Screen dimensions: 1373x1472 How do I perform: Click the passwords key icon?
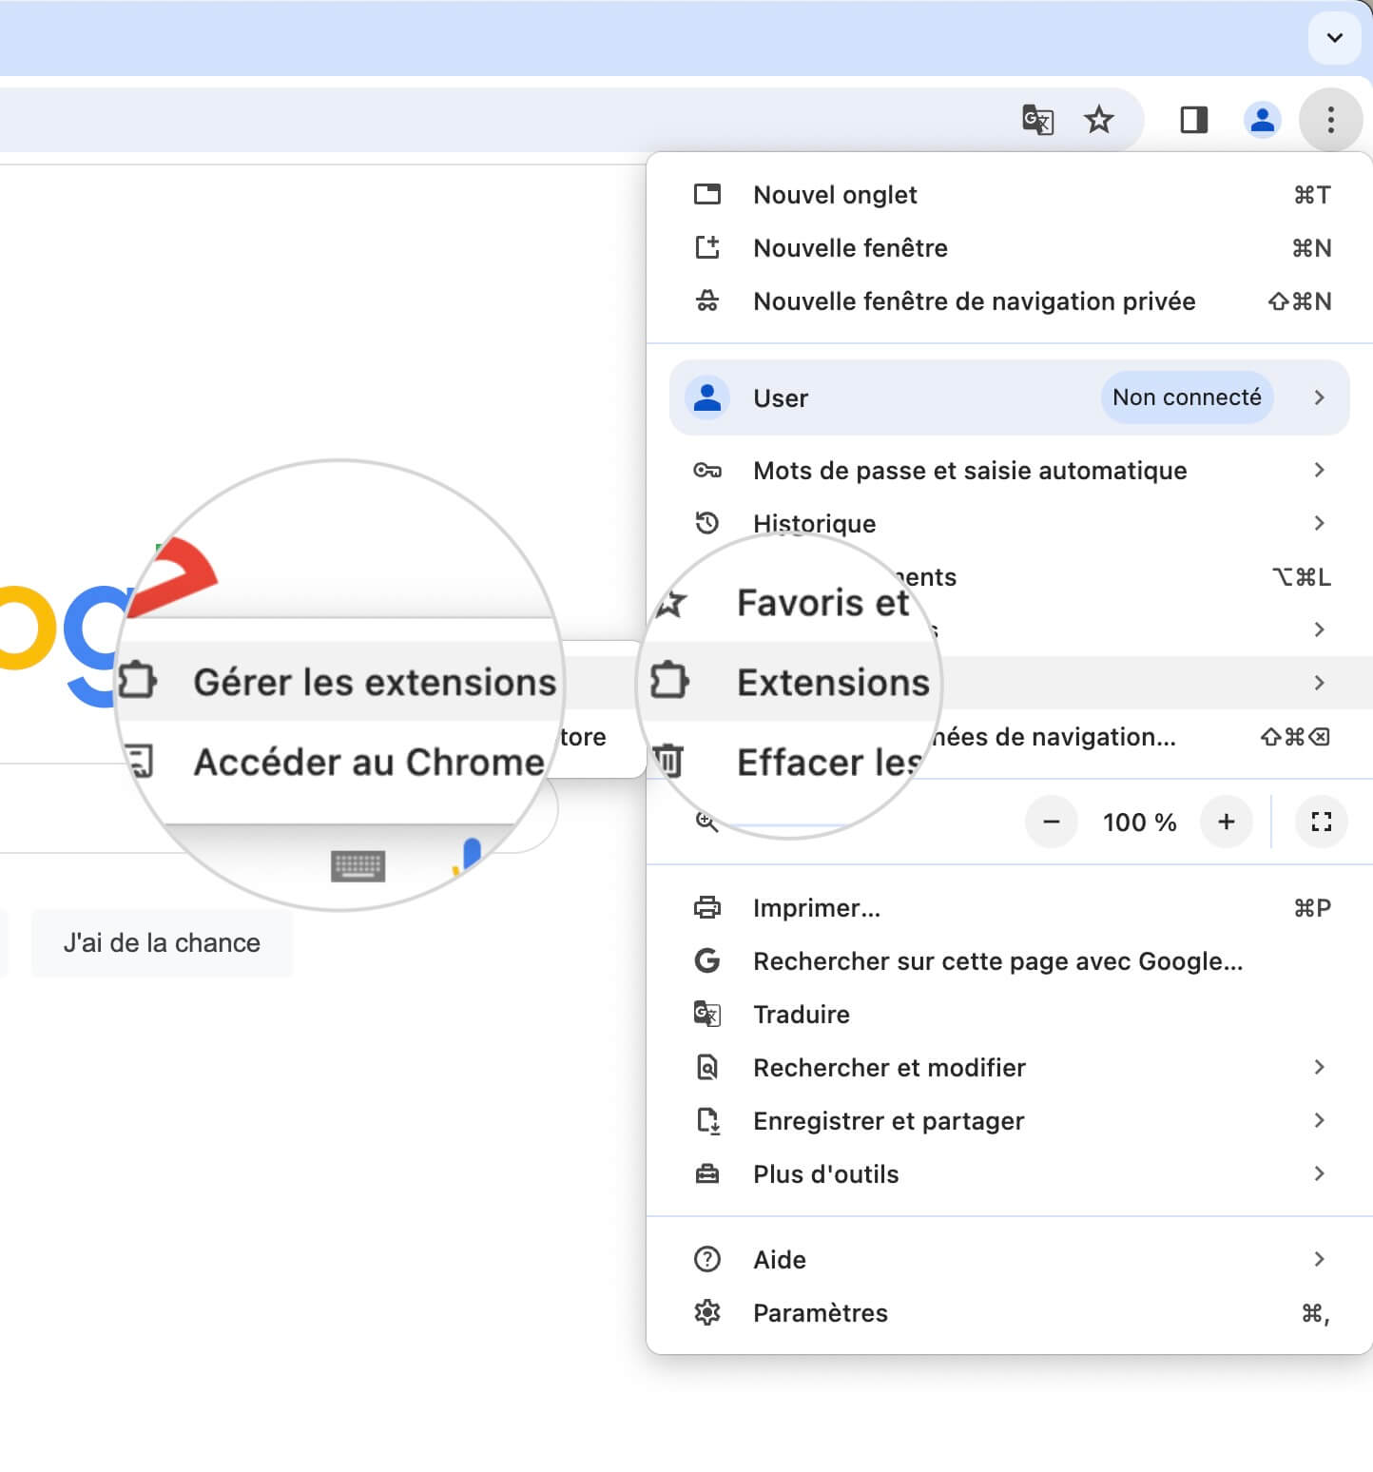(707, 470)
